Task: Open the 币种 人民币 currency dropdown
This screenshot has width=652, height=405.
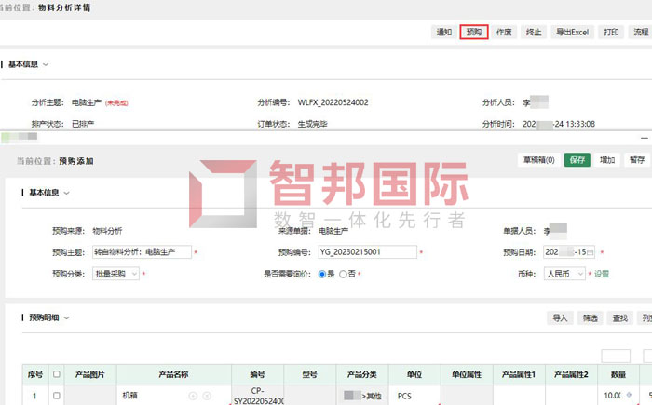Action: pyautogui.click(x=564, y=274)
